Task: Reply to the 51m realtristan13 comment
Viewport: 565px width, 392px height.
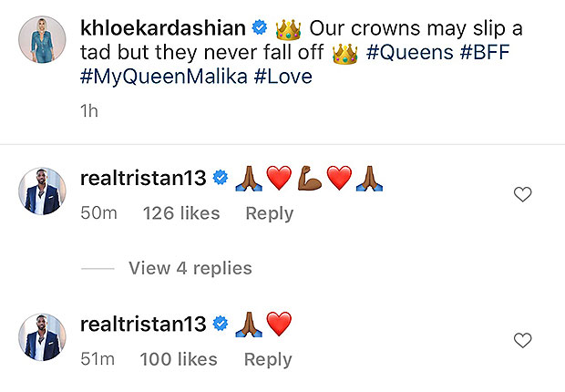Action: (x=269, y=359)
